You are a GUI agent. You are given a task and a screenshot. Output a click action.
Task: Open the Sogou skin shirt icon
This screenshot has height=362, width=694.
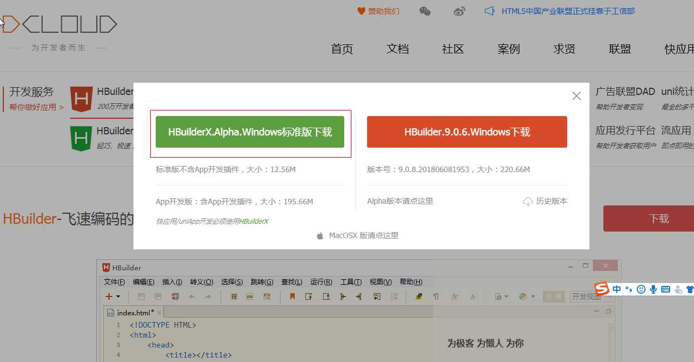(690, 289)
